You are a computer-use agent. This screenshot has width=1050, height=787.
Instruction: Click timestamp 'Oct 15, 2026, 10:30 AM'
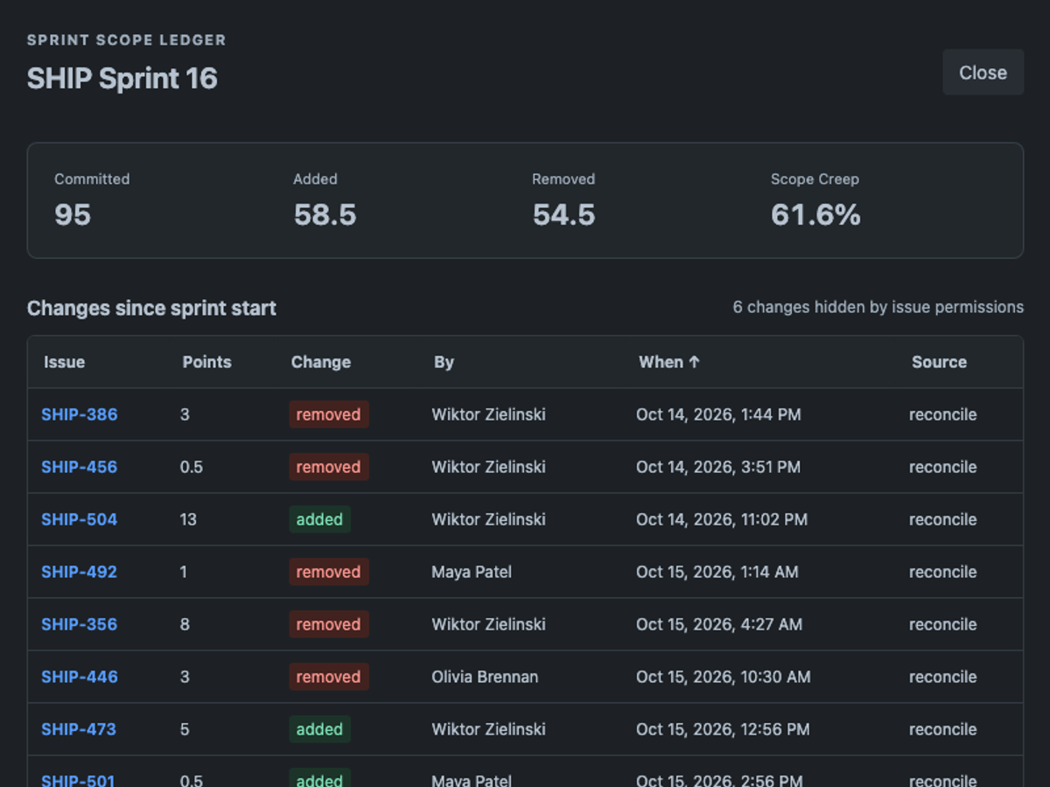pyautogui.click(x=724, y=677)
